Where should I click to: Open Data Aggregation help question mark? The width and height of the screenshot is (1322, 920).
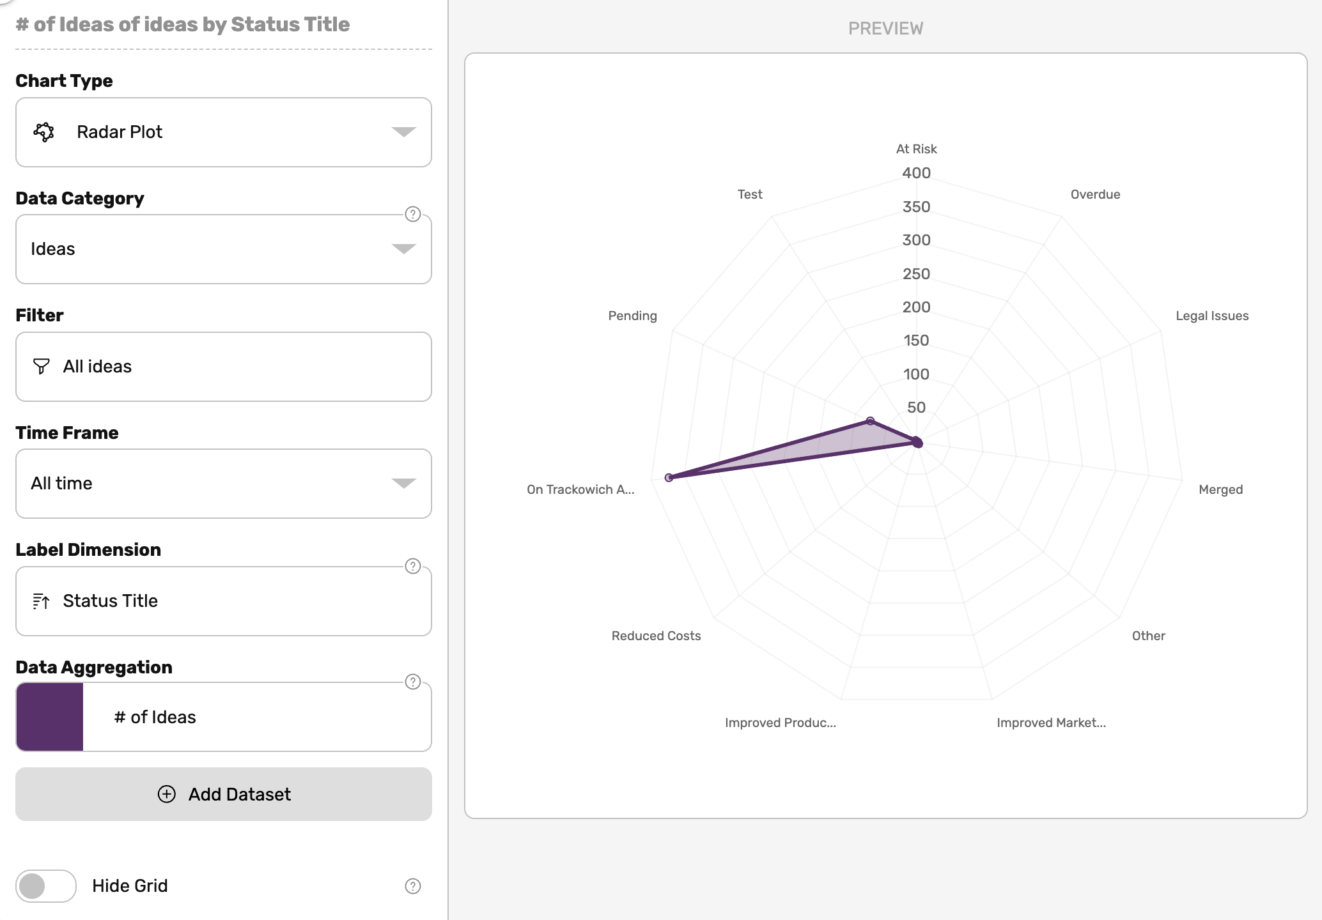[x=413, y=682]
